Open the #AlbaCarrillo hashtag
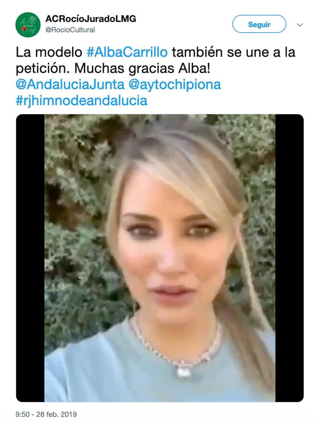Screen dimensions: 314x422 (127, 53)
